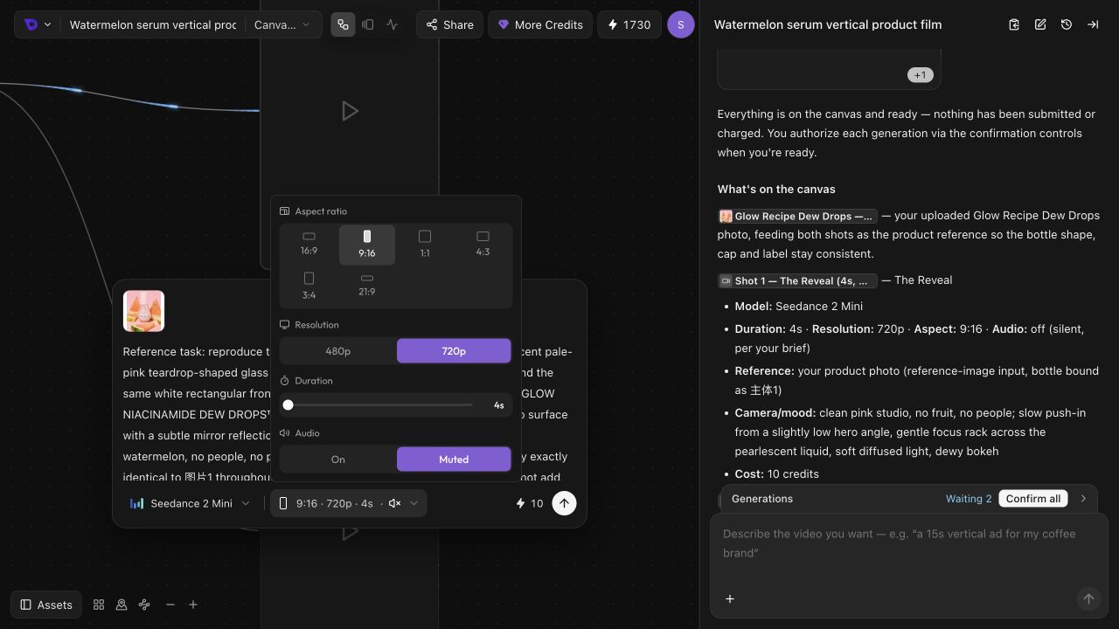Select 1:1 aspect ratio
The height and width of the screenshot is (629, 1119).
(425, 244)
